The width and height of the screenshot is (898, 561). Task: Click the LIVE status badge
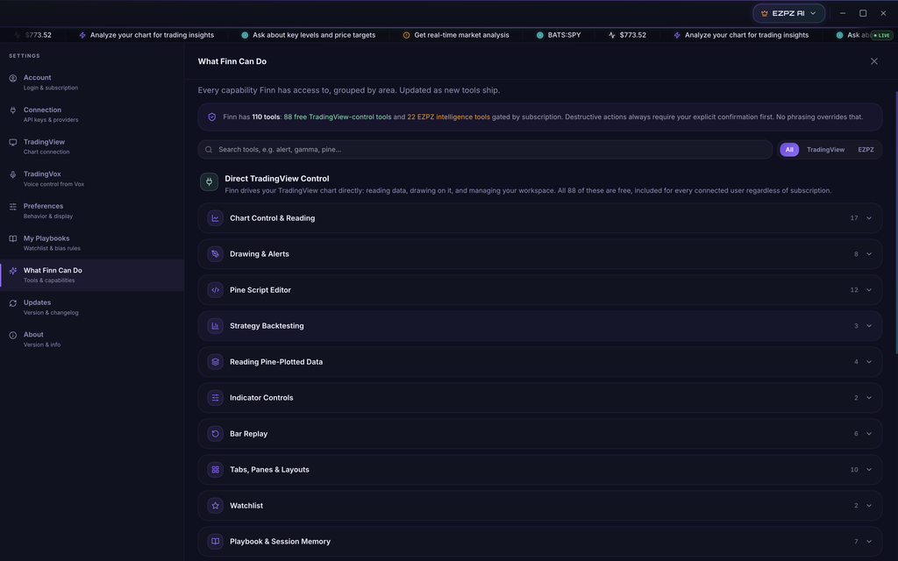pos(881,35)
